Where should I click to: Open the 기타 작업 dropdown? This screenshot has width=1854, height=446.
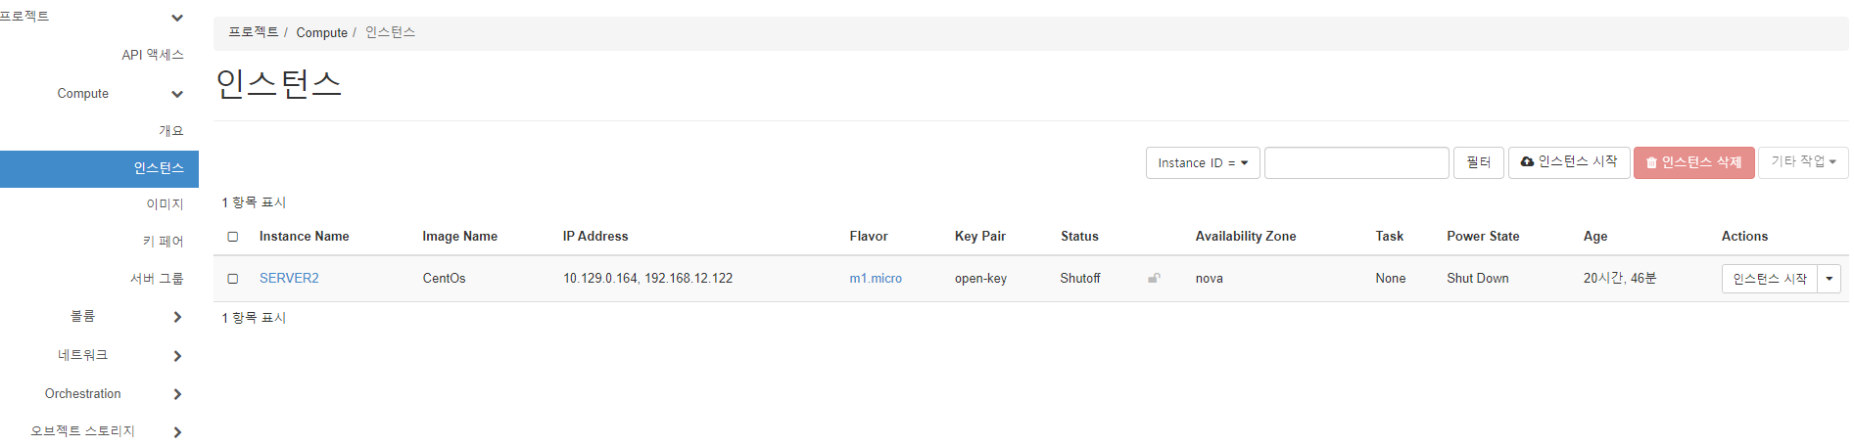click(1803, 162)
